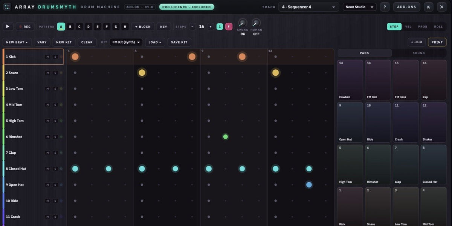Mute the Rimshot track
The image size is (452, 226).
[47, 137]
